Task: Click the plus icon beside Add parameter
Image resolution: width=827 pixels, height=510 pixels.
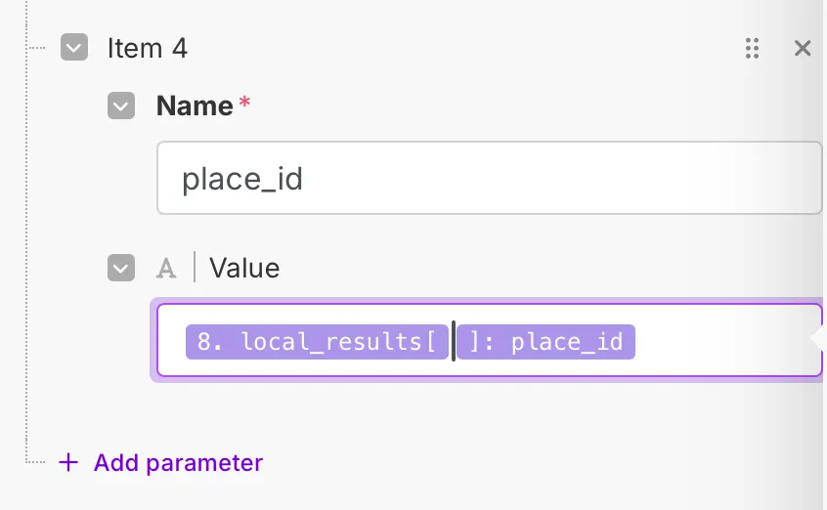Action: pyautogui.click(x=68, y=462)
